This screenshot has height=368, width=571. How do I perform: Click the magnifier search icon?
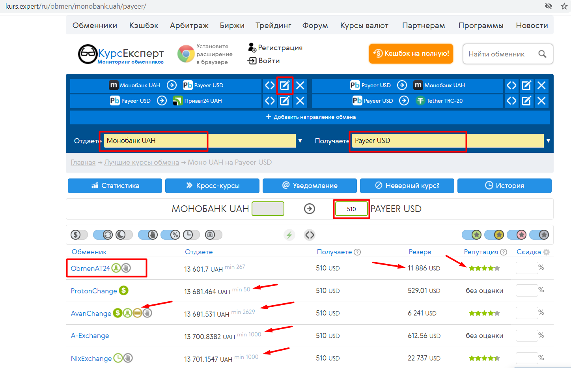543,54
